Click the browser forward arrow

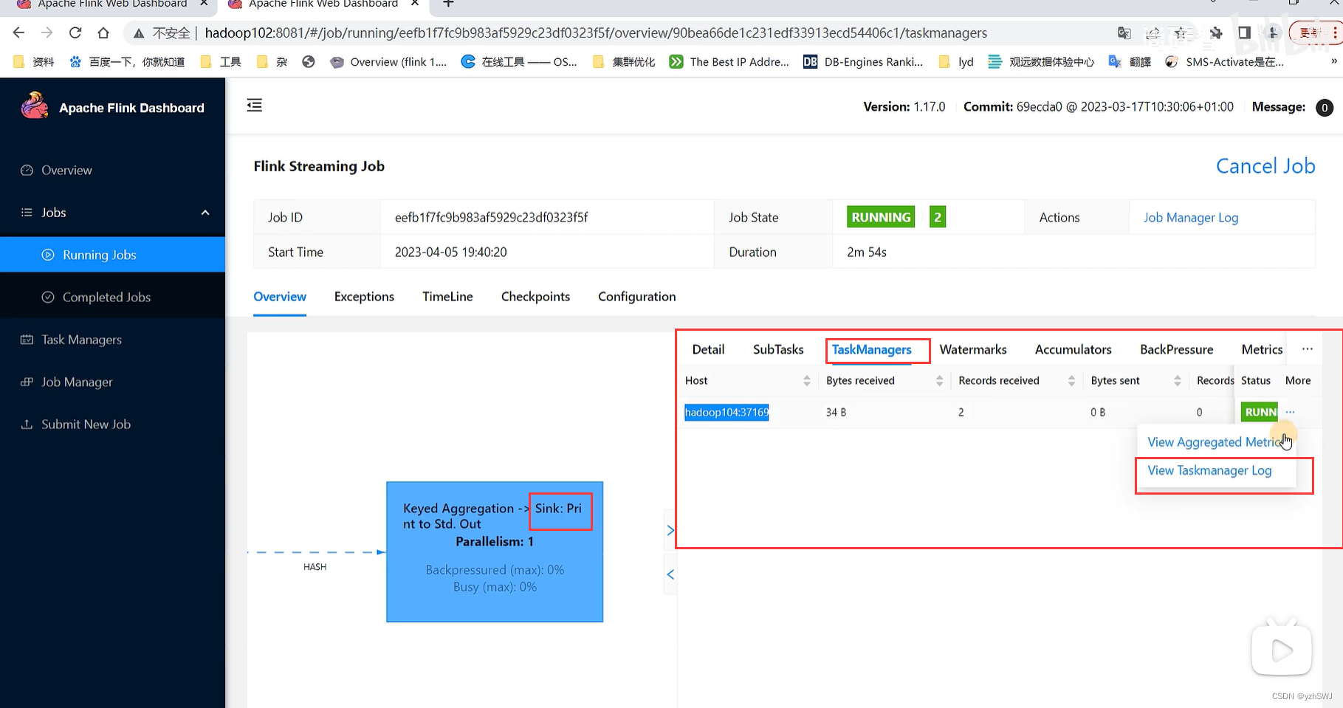pos(47,32)
